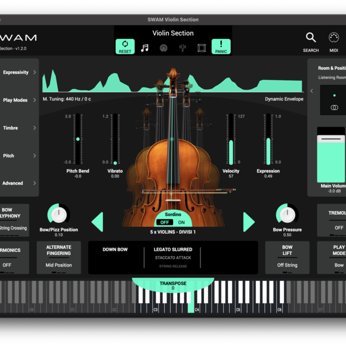Screen dimensions: 346x346
Task: Click the TRANSPOSE control
Action: tap(173, 285)
